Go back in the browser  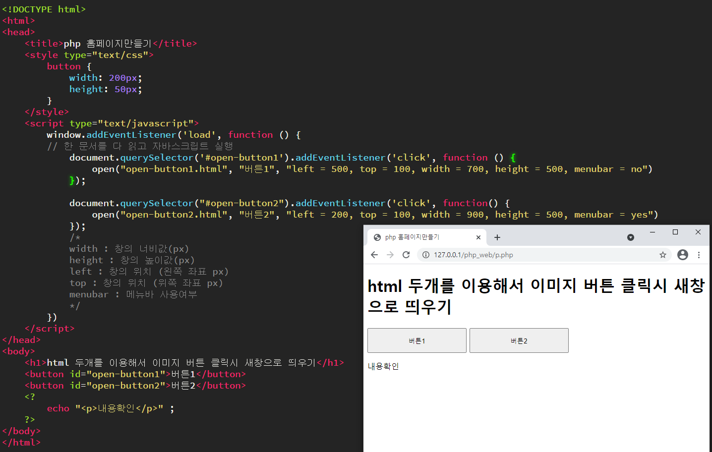374,255
